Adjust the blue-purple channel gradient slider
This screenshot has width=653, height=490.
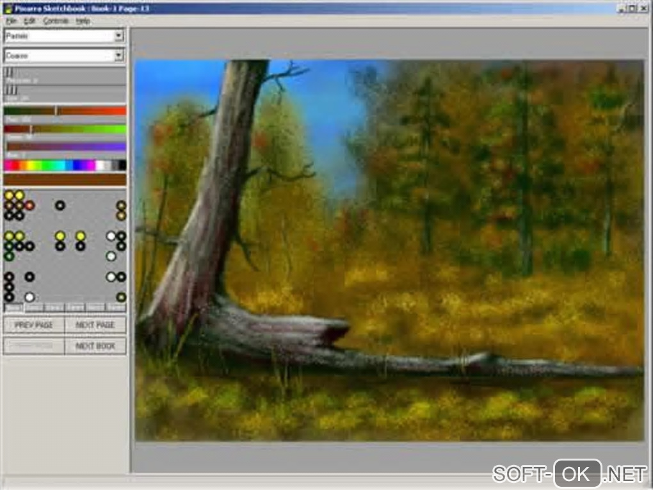65,147
